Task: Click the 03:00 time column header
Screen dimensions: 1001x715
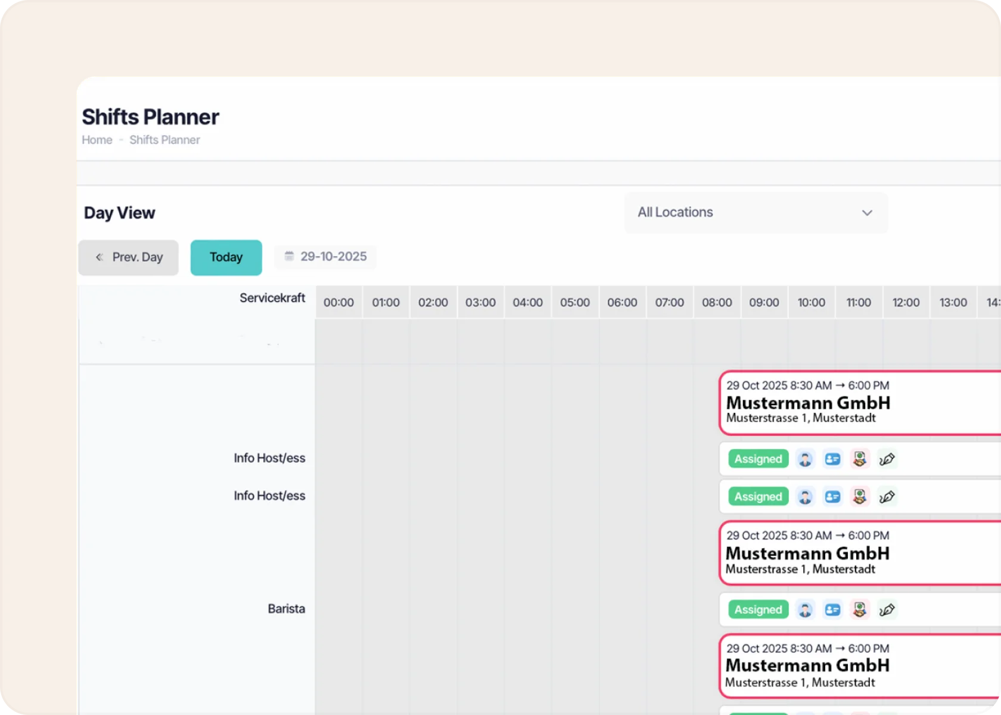Action: pyautogui.click(x=481, y=303)
